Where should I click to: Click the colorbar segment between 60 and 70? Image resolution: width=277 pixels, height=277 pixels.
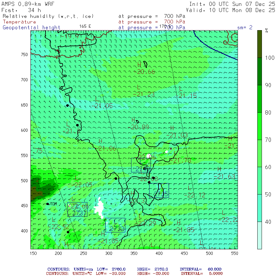pyautogui.click(x=259, y=153)
